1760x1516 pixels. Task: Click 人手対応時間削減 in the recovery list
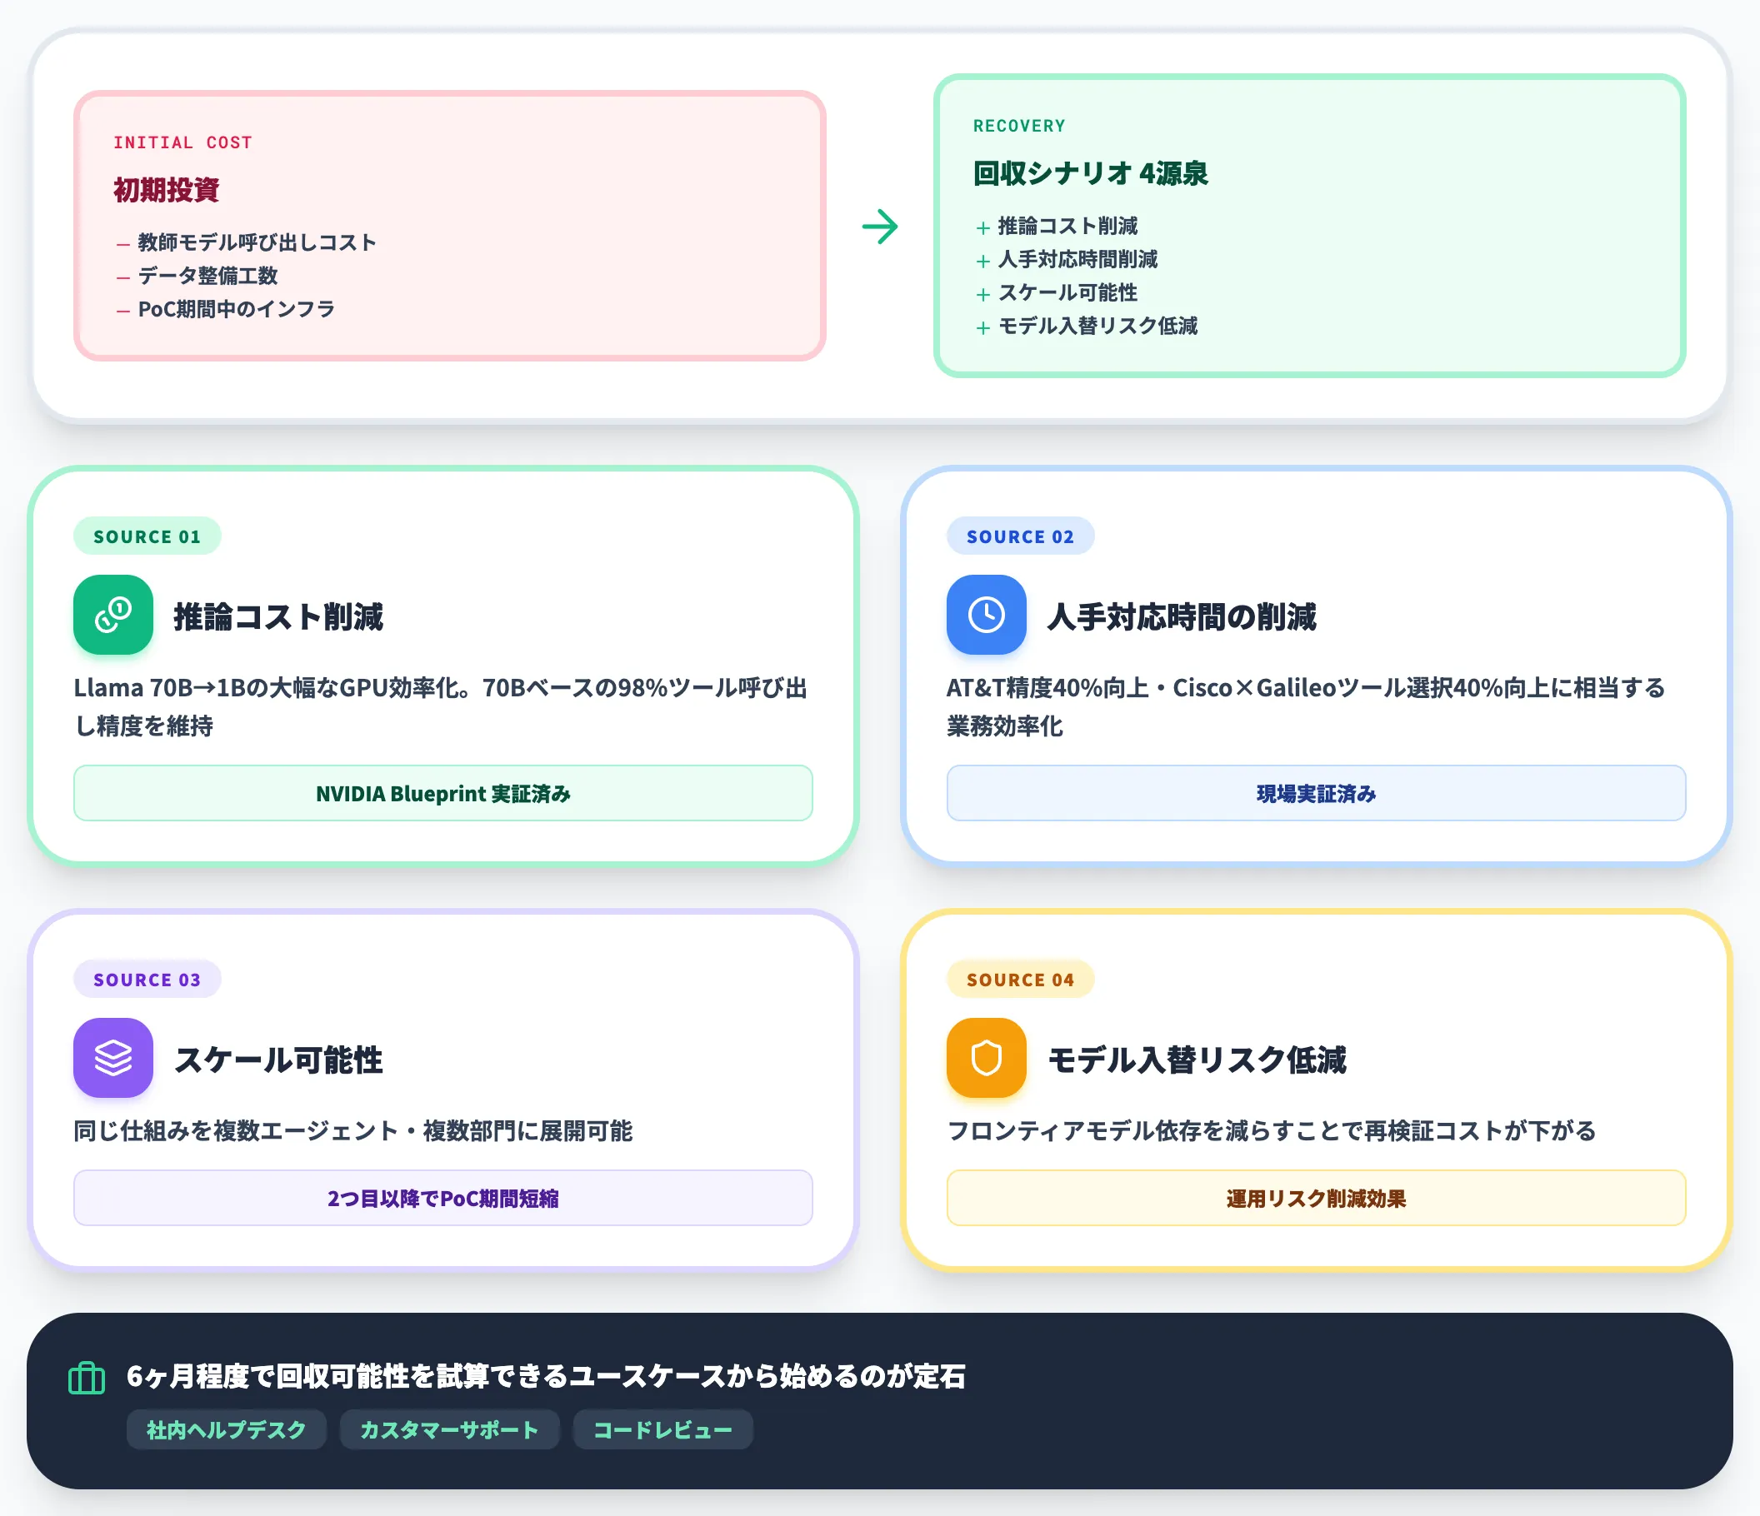[x=1077, y=259]
